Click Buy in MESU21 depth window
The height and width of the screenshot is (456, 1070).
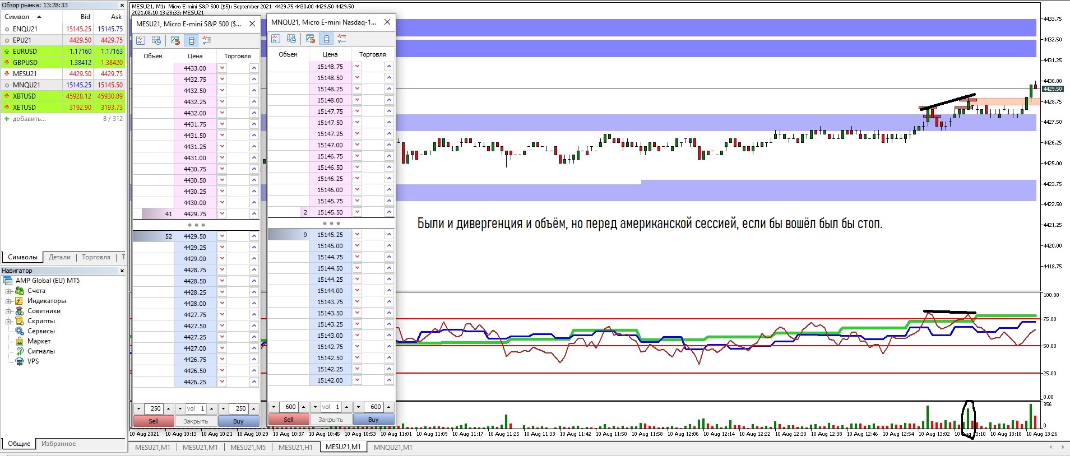tap(238, 421)
